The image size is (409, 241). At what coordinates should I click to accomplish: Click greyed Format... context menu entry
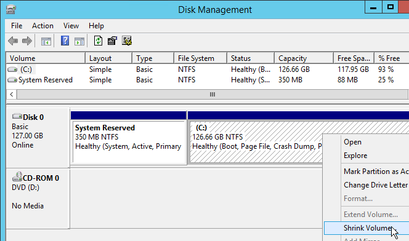(366, 199)
